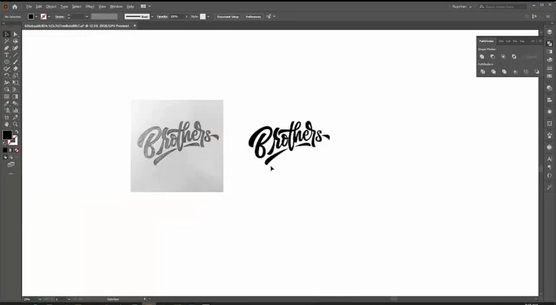Set the None paint mode button
Viewport: 556px width, 305px height.
coord(16,150)
